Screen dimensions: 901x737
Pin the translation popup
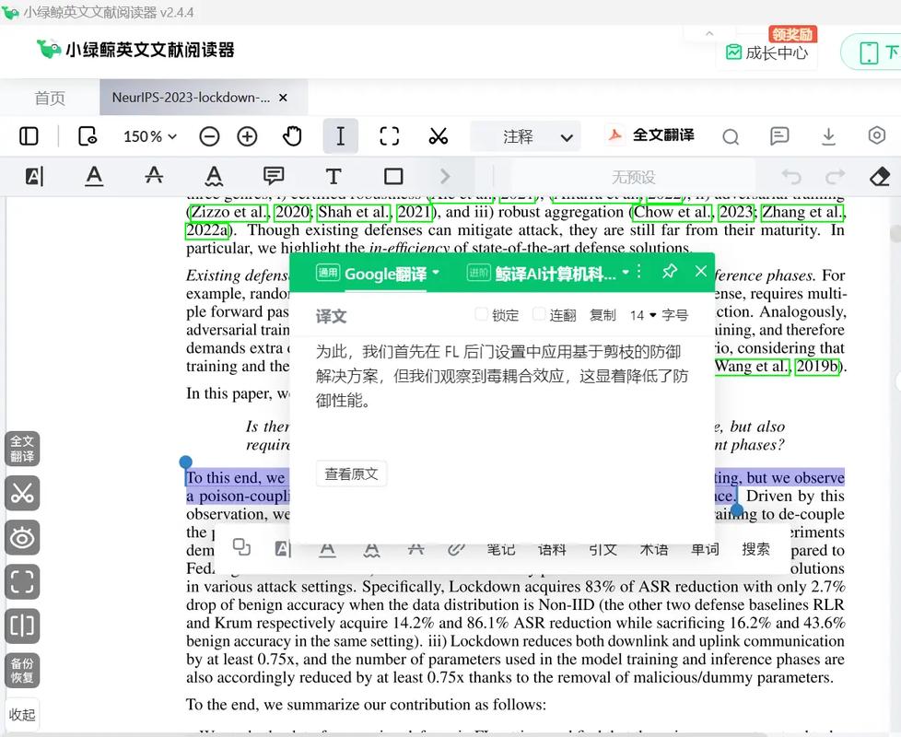pos(670,271)
